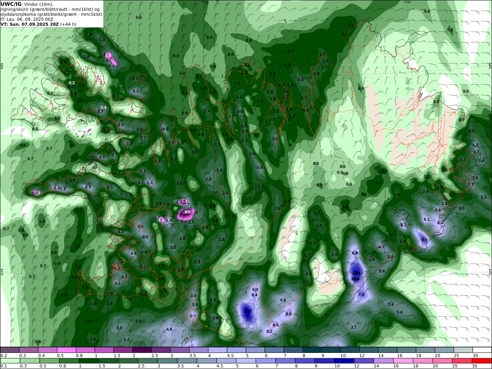492x369 pixels.
Task: Click the rain scale 25 crimson swatch
Action: (462, 361)
